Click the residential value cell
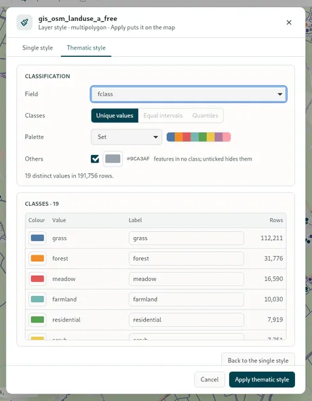Screen dimensions: 312x401 coord(66,320)
